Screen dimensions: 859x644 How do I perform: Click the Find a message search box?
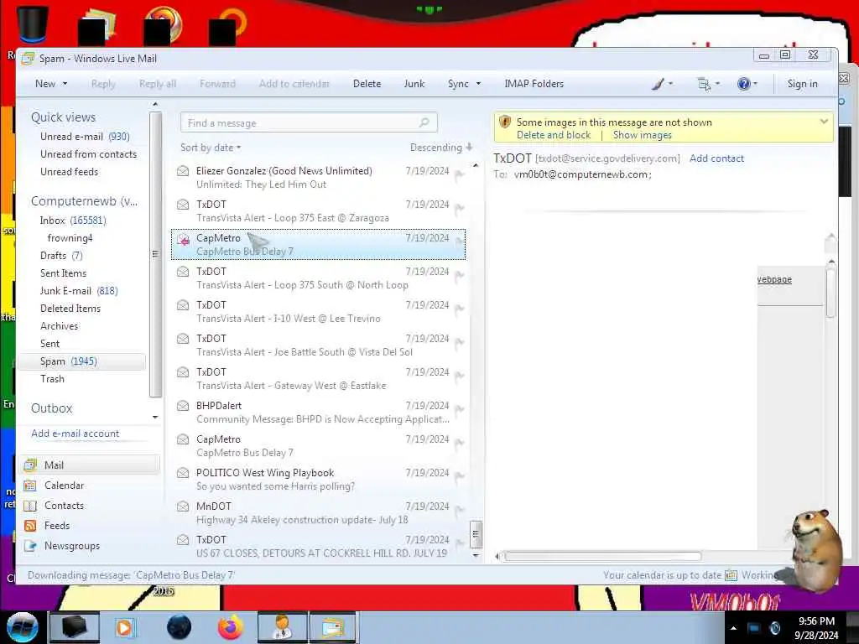tap(309, 122)
